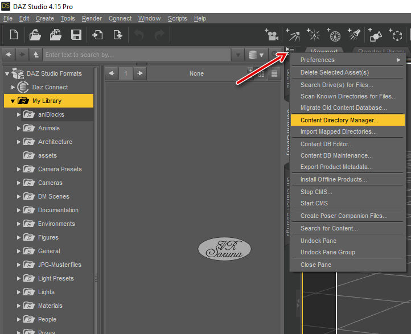This screenshot has height=334, width=411.
Task: Go to previous results page
Action: tap(112, 73)
